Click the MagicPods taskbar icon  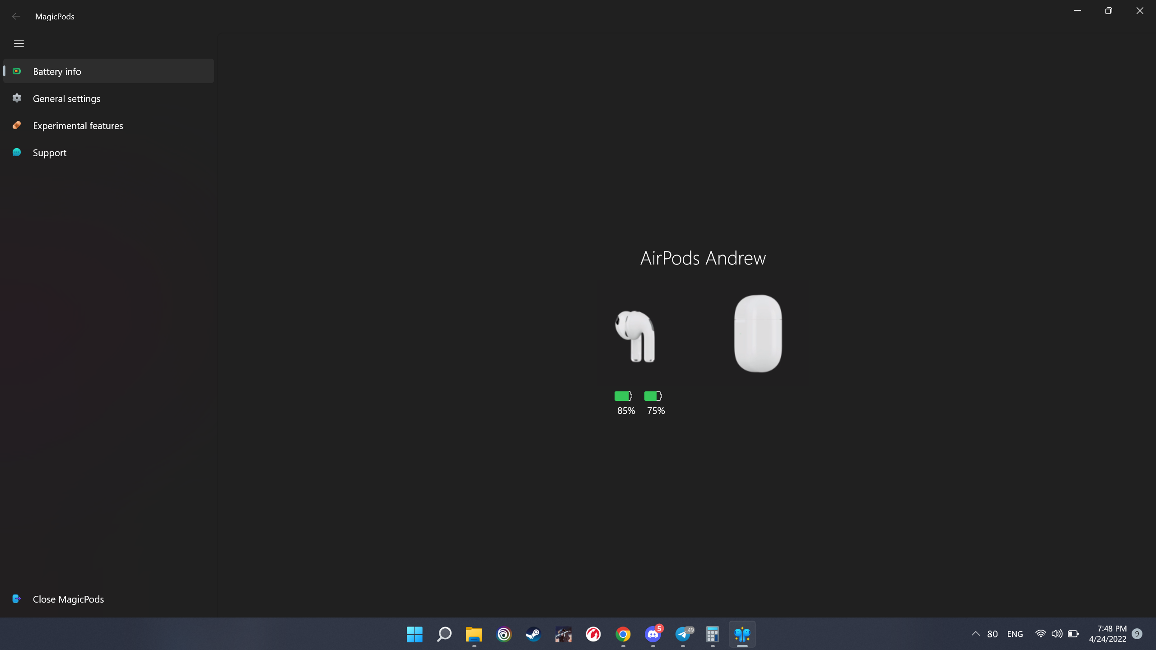tap(742, 634)
